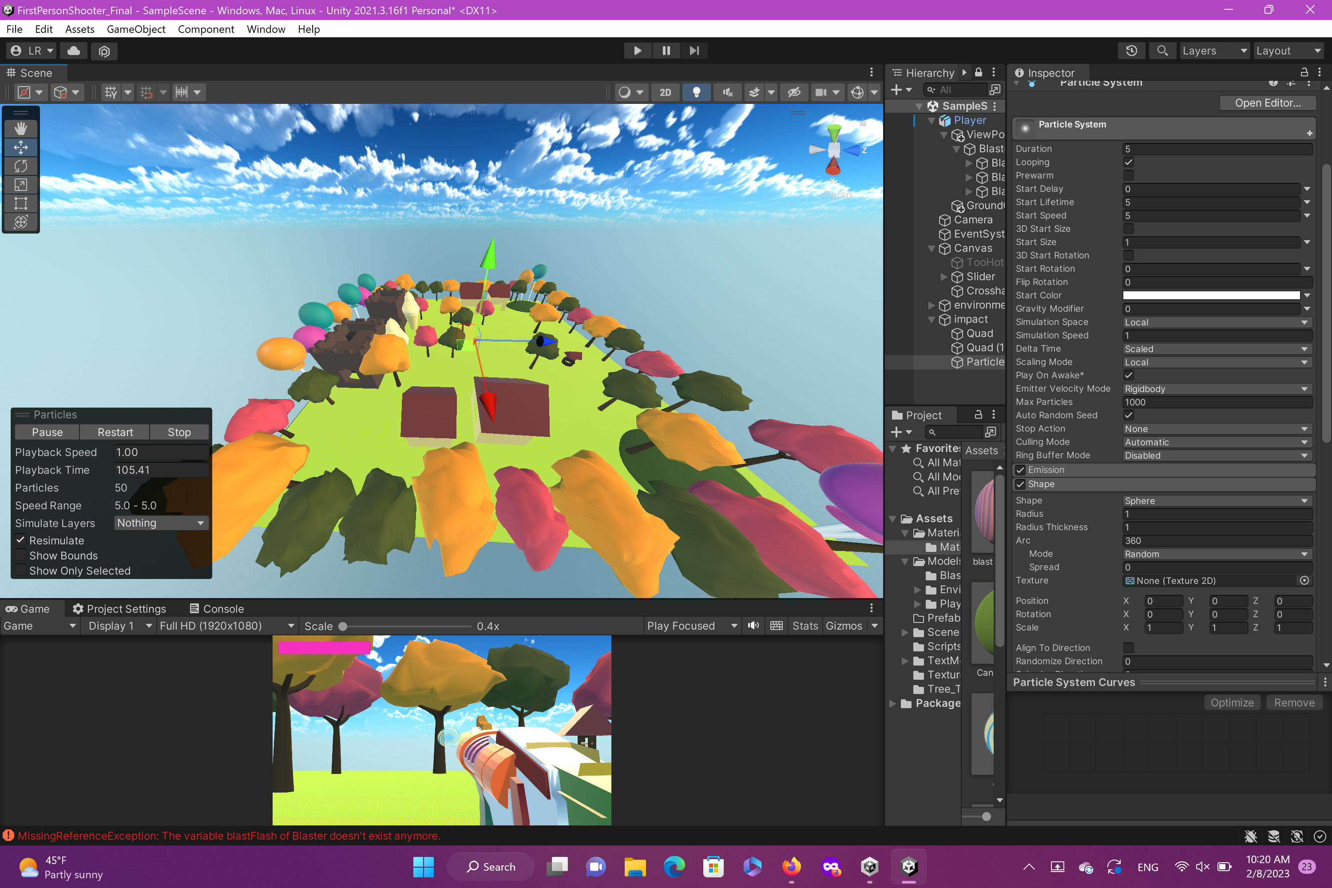Click the Project panel add (+) button
Screen dimensions: 1332x888
pyautogui.click(x=901, y=432)
